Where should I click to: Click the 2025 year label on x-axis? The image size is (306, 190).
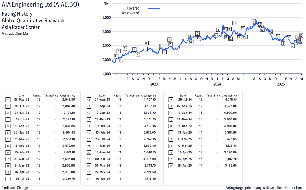(281, 84)
